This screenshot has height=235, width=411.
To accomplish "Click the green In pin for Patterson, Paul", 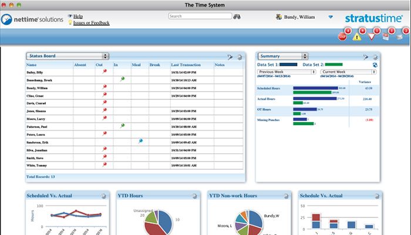I will [122, 126].
